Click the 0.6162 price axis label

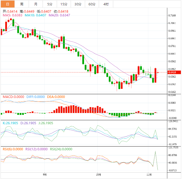click(172, 92)
